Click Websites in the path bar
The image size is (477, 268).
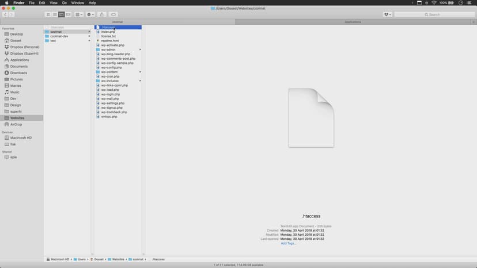pos(118,259)
